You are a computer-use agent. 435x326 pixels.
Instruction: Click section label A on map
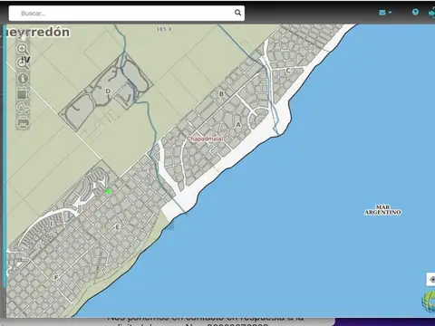238,124
